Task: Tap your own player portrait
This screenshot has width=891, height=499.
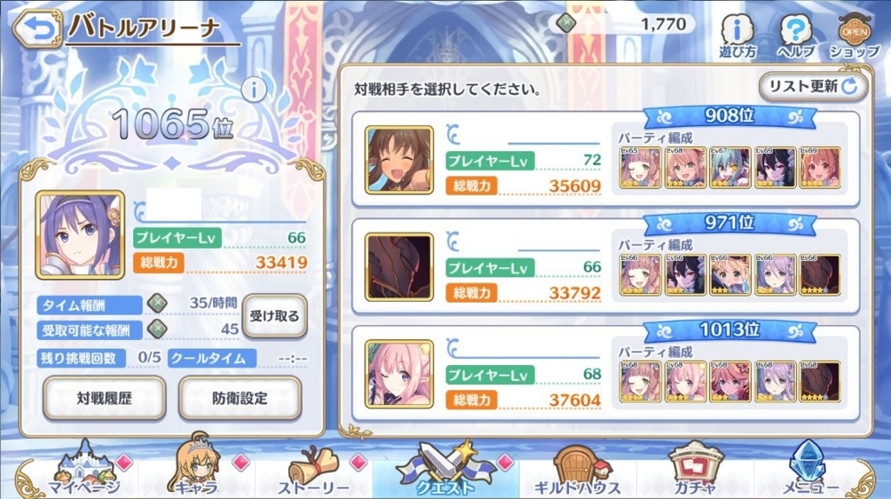Action: [80, 235]
